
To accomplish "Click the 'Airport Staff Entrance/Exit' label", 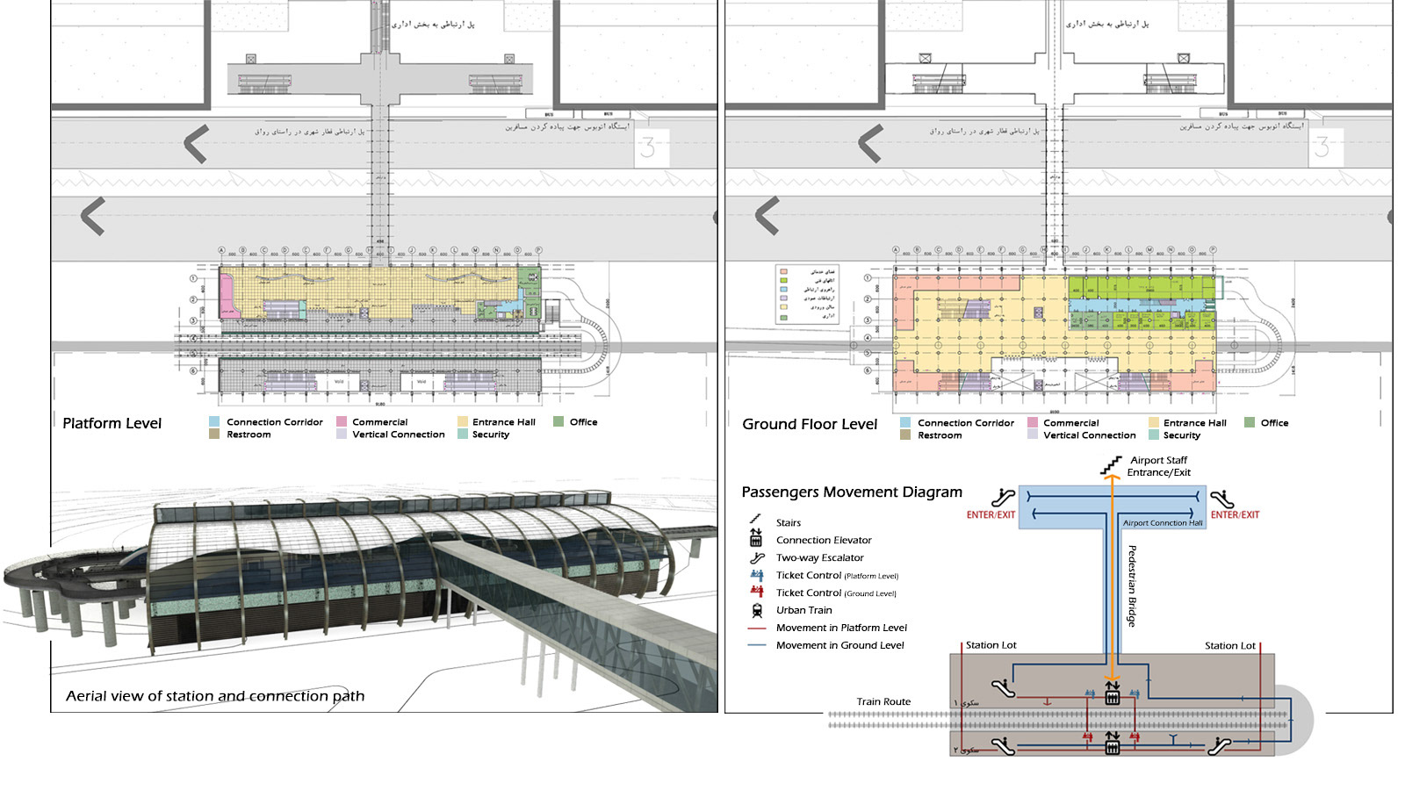I will coord(1159,466).
